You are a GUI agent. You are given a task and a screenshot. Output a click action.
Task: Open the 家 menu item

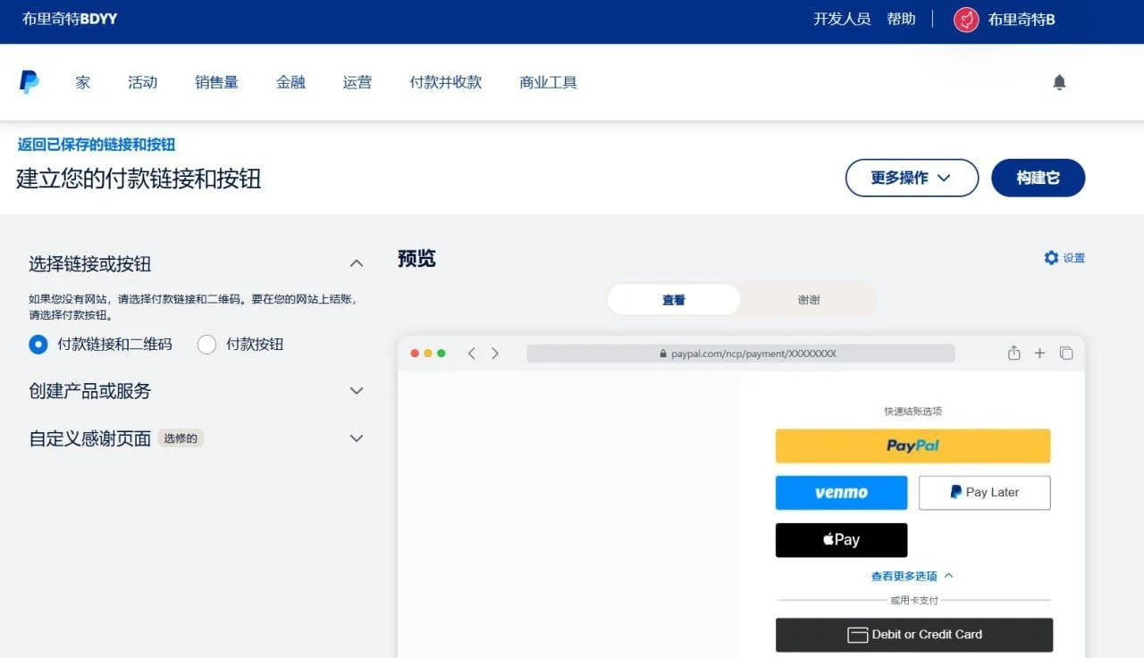[83, 82]
